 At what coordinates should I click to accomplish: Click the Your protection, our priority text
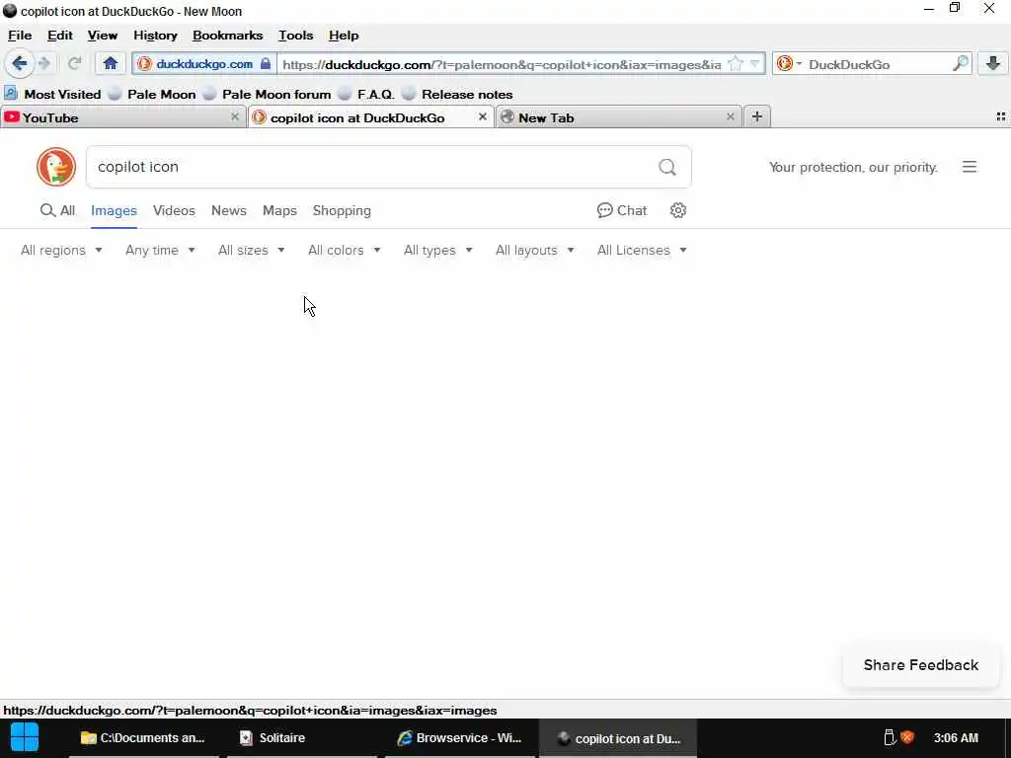(x=853, y=167)
